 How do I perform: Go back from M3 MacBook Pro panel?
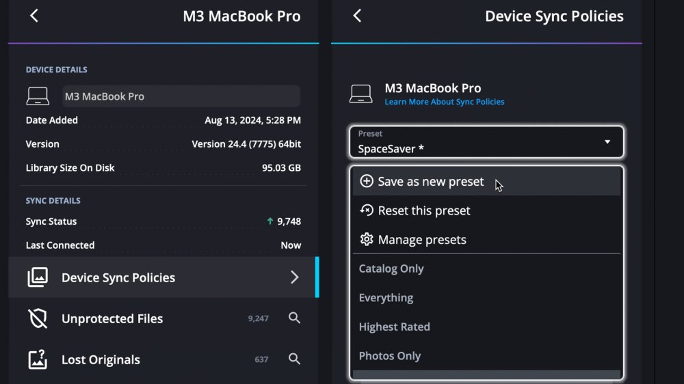point(34,16)
